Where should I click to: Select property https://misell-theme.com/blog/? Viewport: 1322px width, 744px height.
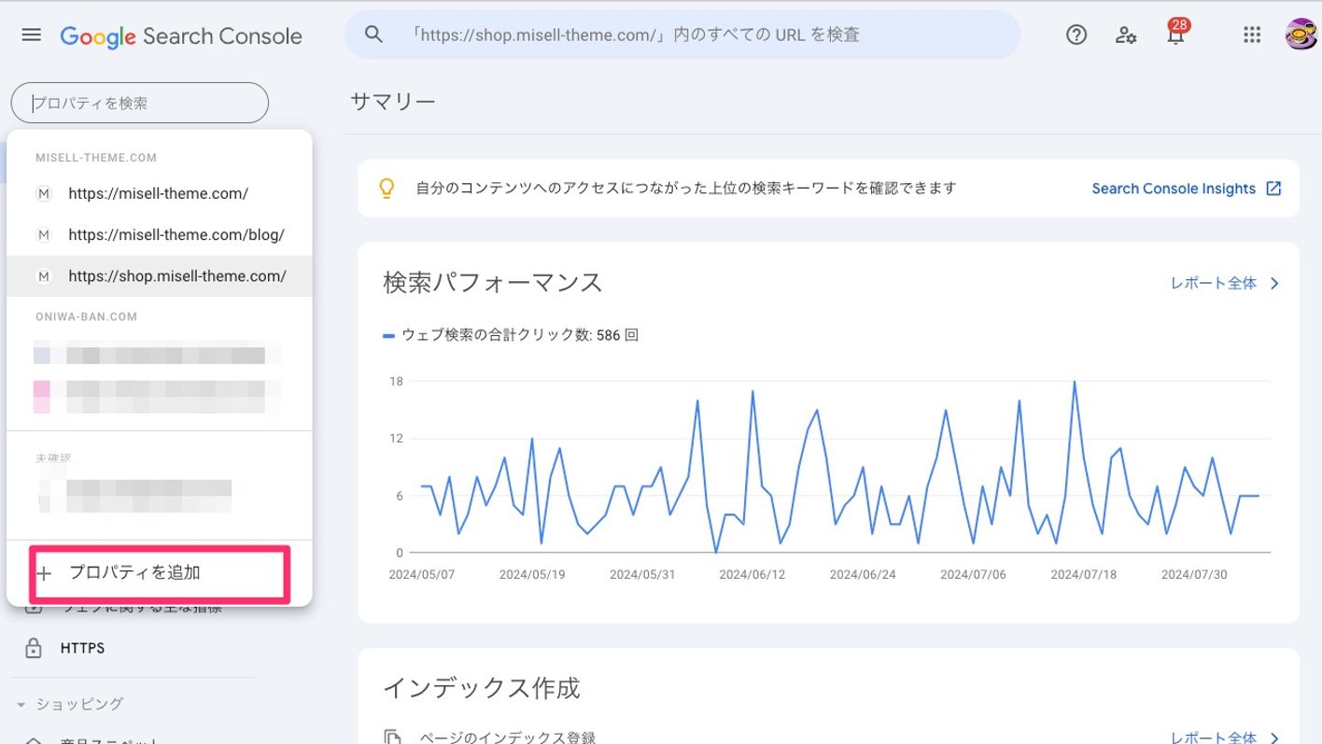click(160, 235)
